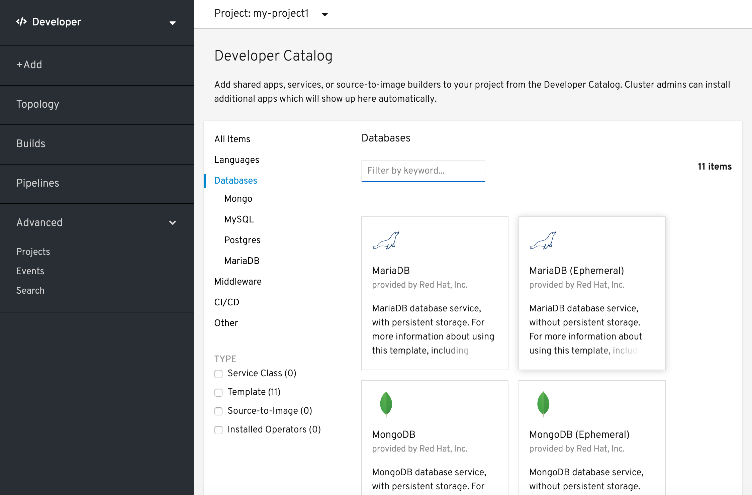Image resolution: width=752 pixels, height=495 pixels.
Task: Enable the Service Class filter checkbox
Action: (x=218, y=374)
